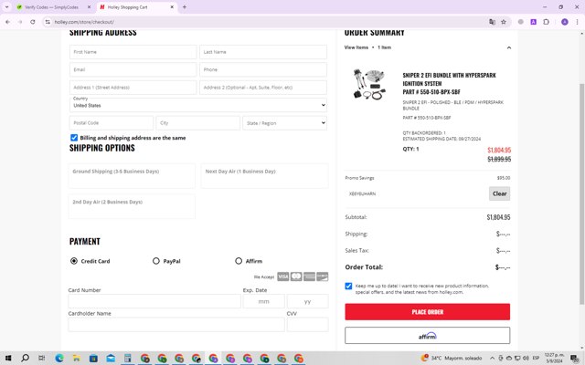This screenshot has width=585, height=365.
Task: Click the red Place Order button
Action: point(427,312)
